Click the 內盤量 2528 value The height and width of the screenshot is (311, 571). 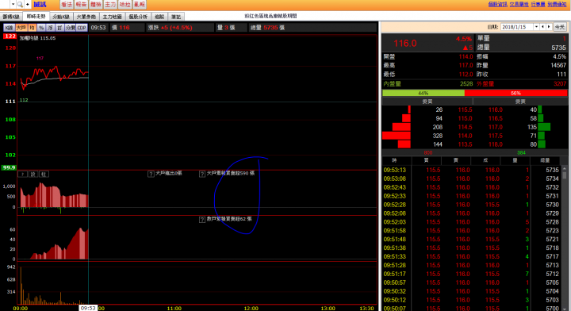(466, 84)
